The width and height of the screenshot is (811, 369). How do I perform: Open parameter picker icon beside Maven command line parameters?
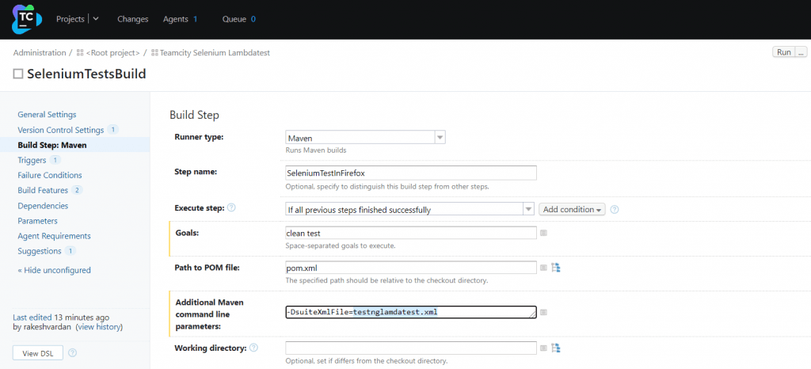543,312
